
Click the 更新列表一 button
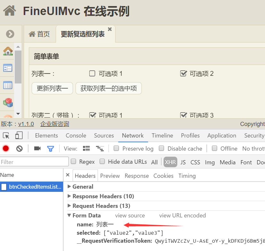click(52, 88)
